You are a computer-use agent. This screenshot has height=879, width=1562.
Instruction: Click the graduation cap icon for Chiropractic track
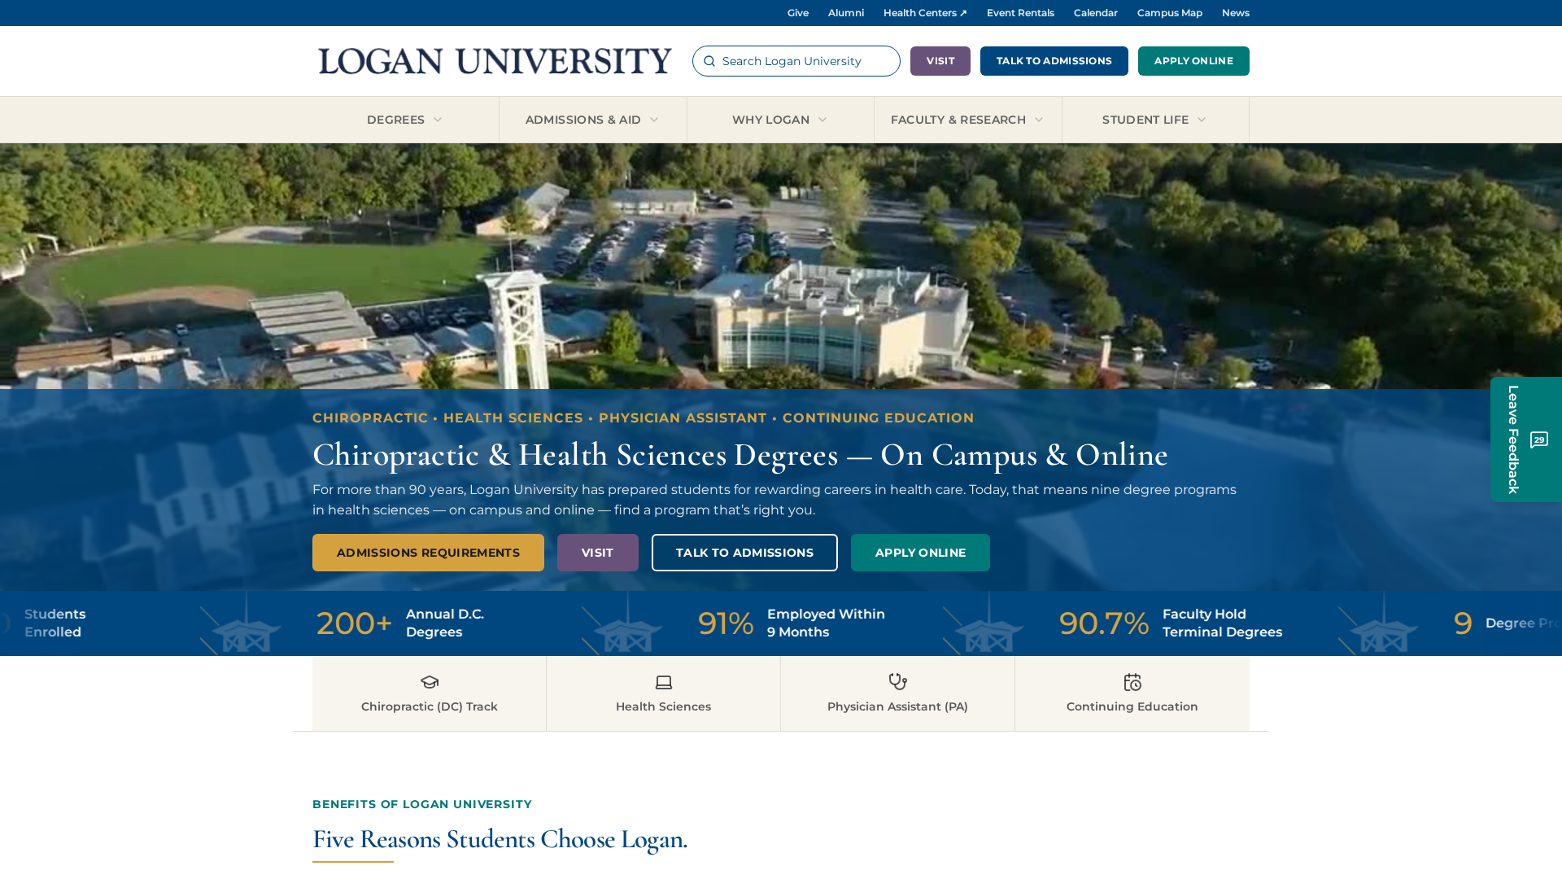430,682
